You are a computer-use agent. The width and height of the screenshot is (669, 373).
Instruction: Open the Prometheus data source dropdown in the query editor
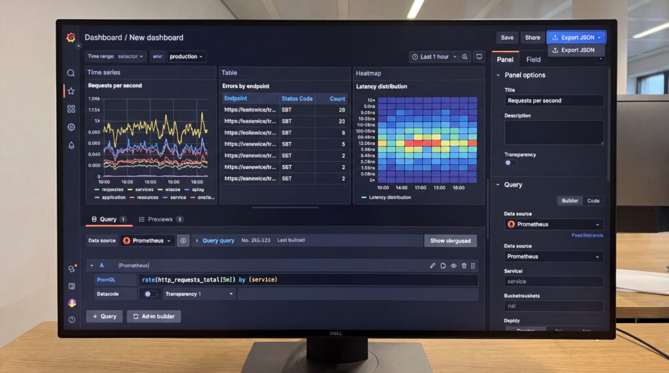[147, 241]
